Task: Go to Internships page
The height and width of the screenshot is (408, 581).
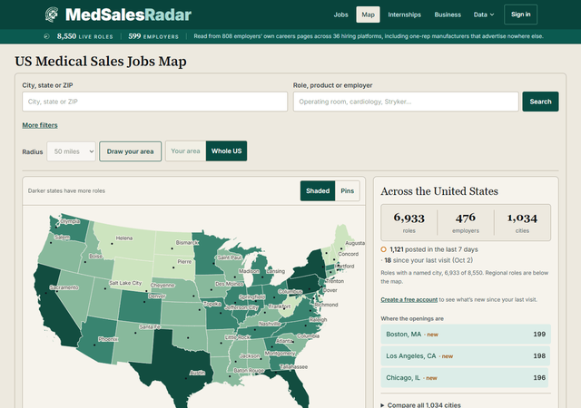Action: coord(404,15)
